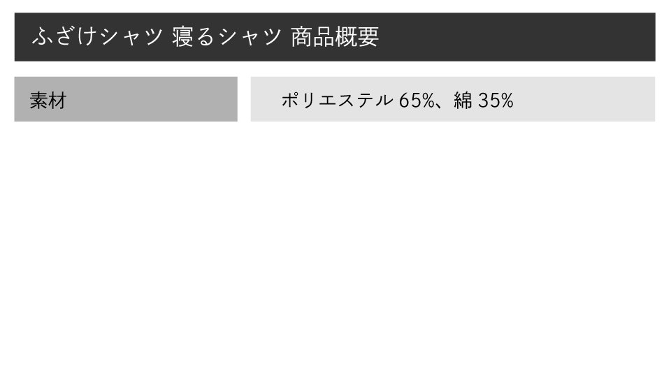Click the white gap between label and value cells
The height and width of the screenshot is (373, 671).
pos(244,100)
